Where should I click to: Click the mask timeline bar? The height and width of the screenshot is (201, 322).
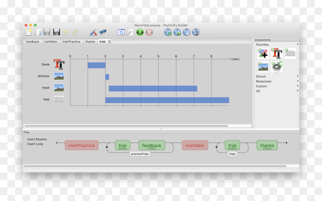click(153, 88)
